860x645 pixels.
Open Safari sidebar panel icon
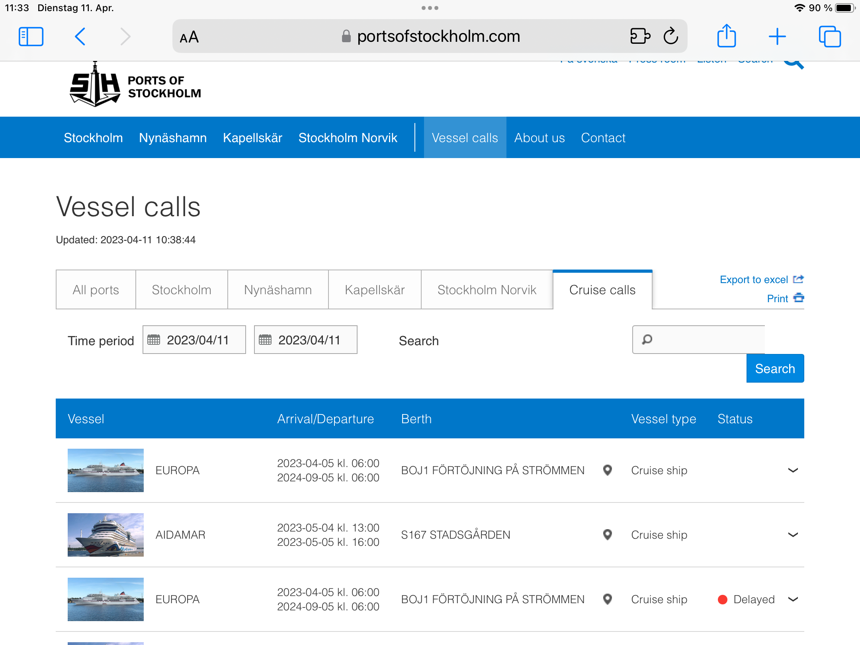click(31, 37)
